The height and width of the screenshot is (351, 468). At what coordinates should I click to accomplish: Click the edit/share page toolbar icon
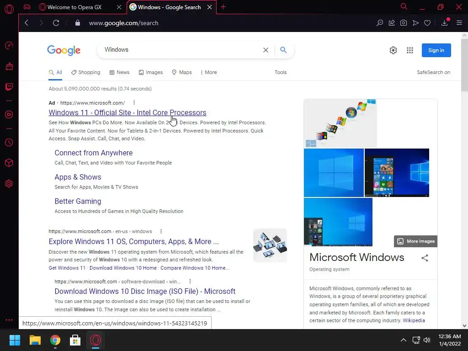(x=392, y=23)
